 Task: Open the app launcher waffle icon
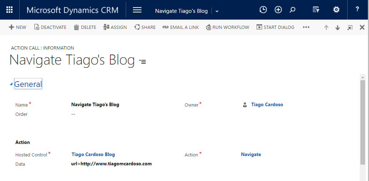point(10,10)
